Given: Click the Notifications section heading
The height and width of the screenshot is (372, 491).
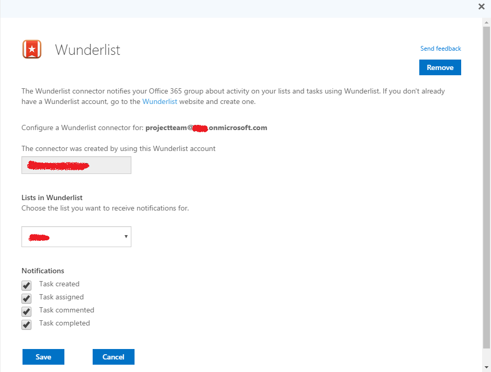Looking at the screenshot, I should tap(43, 271).
